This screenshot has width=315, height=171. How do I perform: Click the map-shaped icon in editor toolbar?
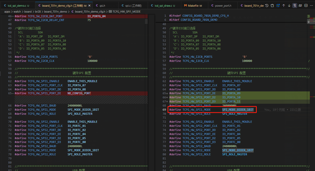(x=300, y=5)
